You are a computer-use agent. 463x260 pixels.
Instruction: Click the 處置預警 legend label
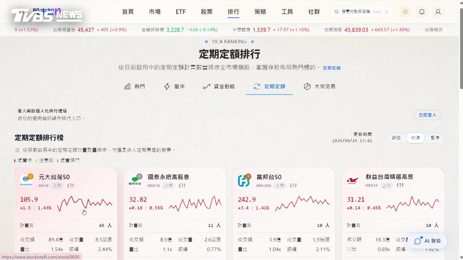click(x=70, y=160)
